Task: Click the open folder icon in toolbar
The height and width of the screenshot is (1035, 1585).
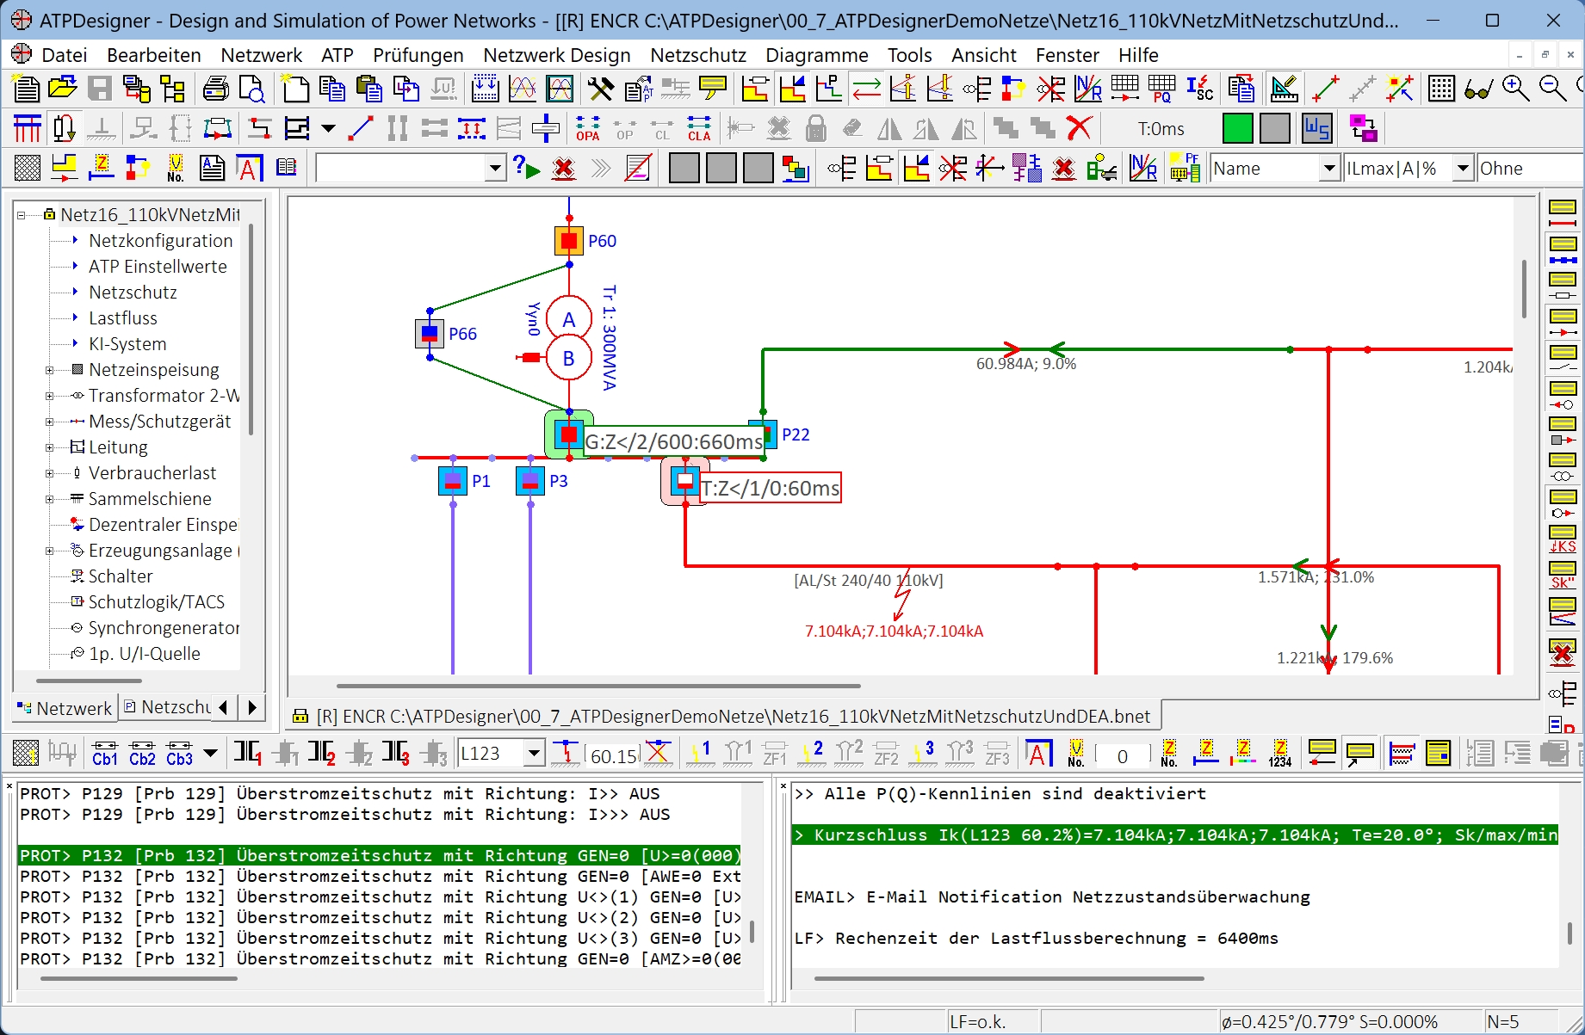Action: pos(63,89)
